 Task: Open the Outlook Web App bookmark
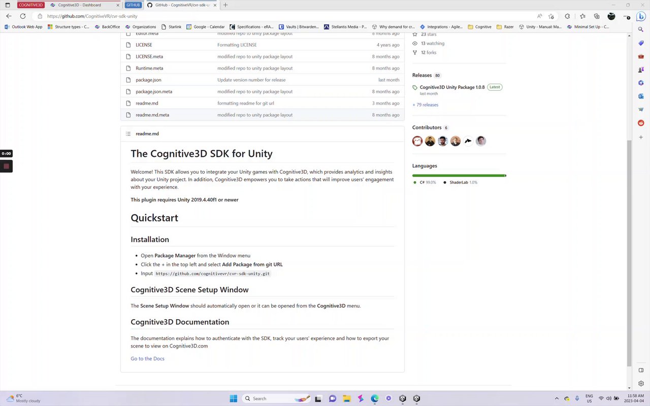point(23,27)
